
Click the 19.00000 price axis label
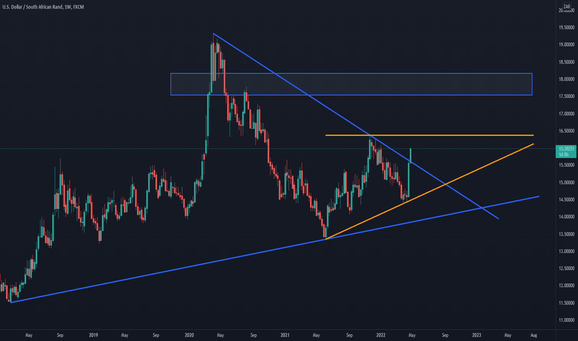566,45
